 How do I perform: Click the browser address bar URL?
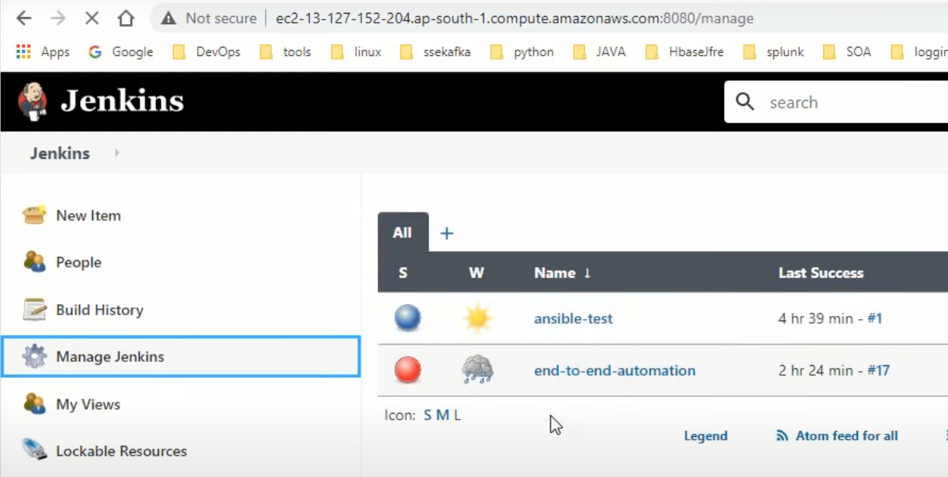[x=515, y=18]
